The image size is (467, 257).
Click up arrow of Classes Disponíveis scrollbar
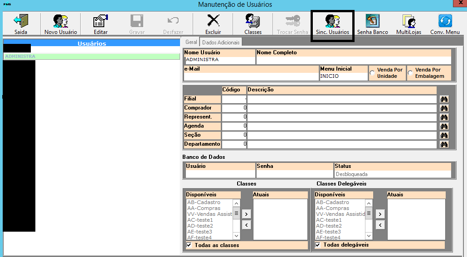click(236, 203)
